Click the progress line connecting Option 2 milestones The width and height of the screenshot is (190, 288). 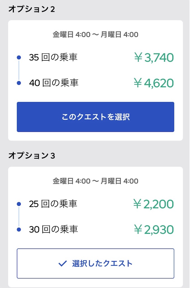pos(19,70)
